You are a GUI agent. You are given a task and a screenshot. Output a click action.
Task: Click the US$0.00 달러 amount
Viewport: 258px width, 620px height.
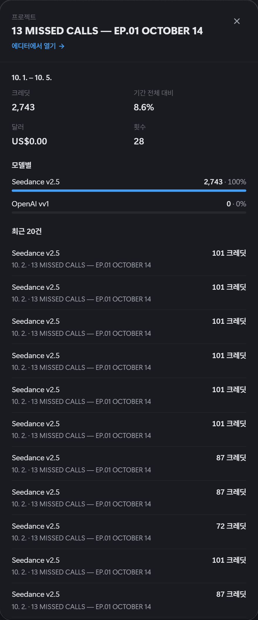29,141
